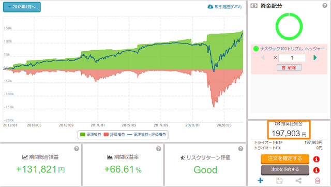Click the chart icon beside 期間総合損益
The image size is (331, 187).
click(25, 157)
